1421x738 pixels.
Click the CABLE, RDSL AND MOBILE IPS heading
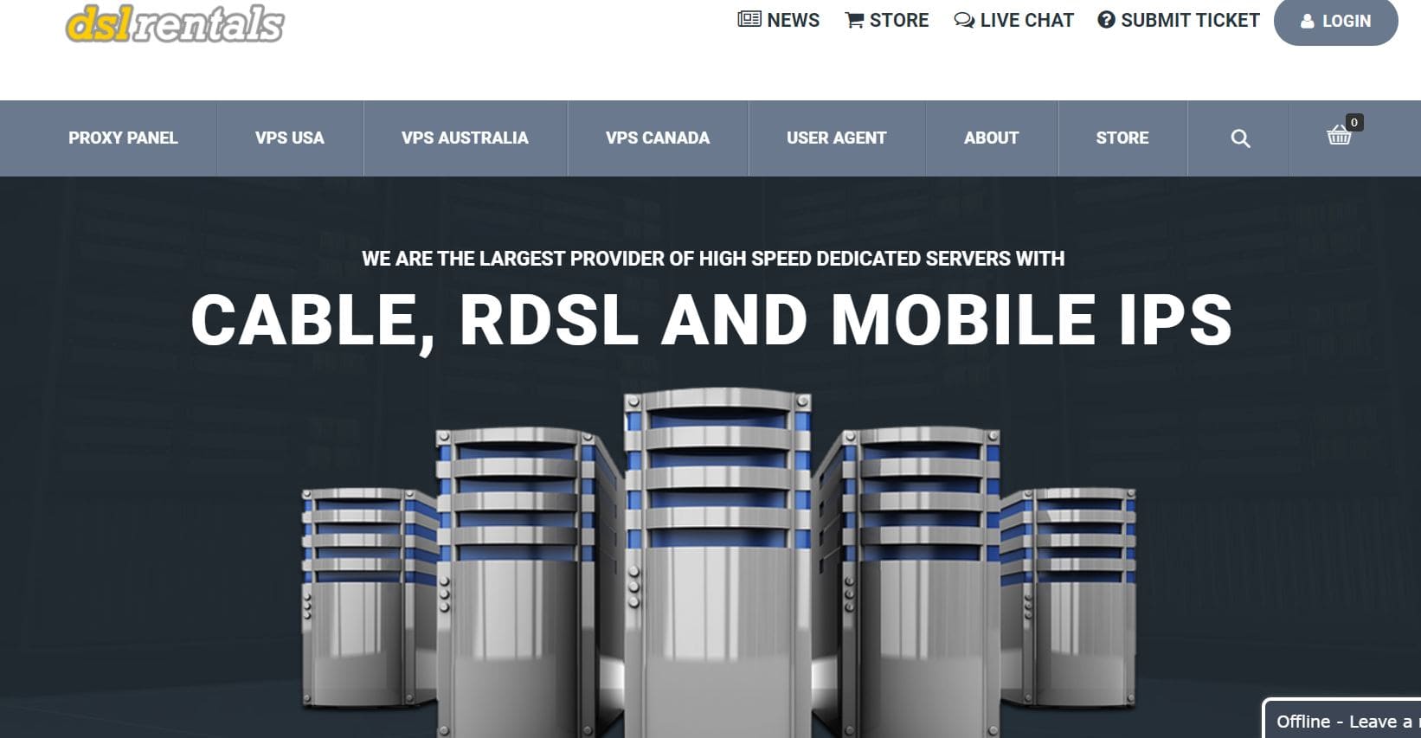[710, 320]
